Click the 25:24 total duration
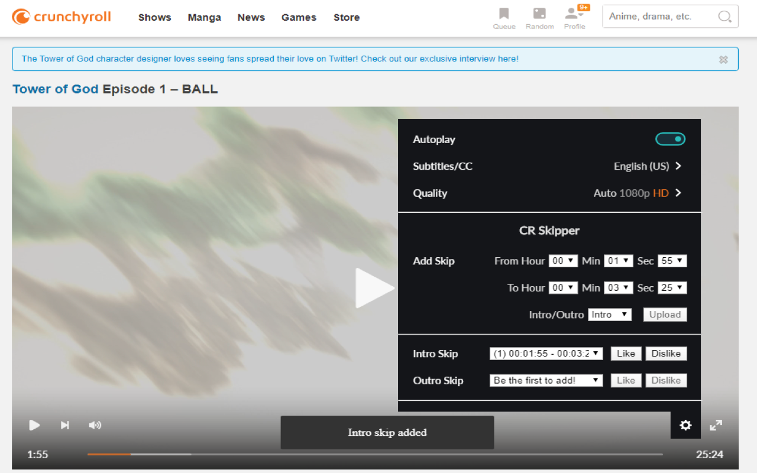 710,454
